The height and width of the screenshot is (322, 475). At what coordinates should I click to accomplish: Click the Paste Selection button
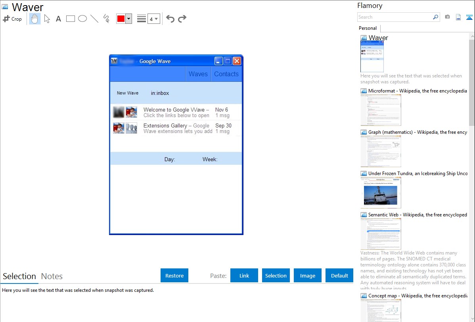[x=276, y=276]
